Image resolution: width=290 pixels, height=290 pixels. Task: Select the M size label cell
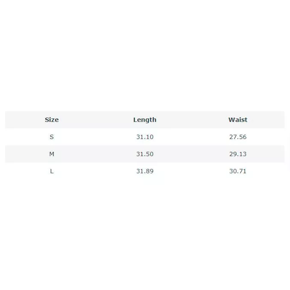coord(52,154)
